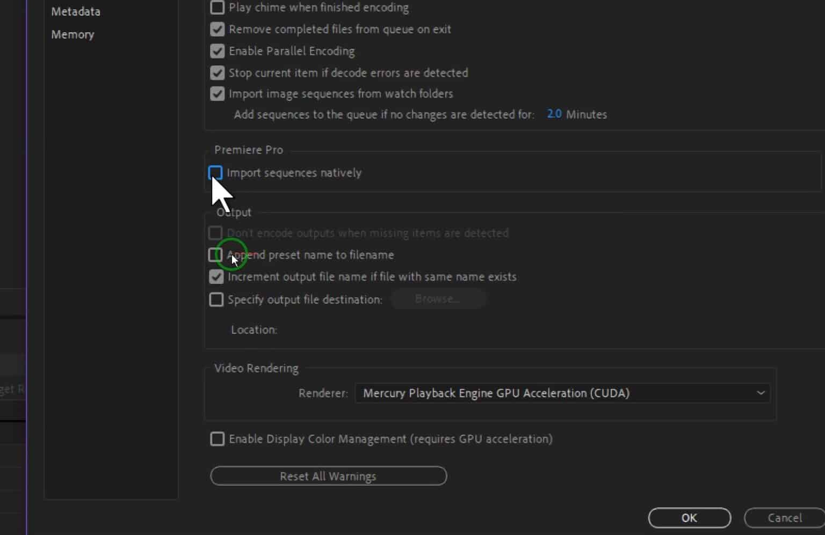Uncheck Stop current item if decode errors detected

click(217, 72)
